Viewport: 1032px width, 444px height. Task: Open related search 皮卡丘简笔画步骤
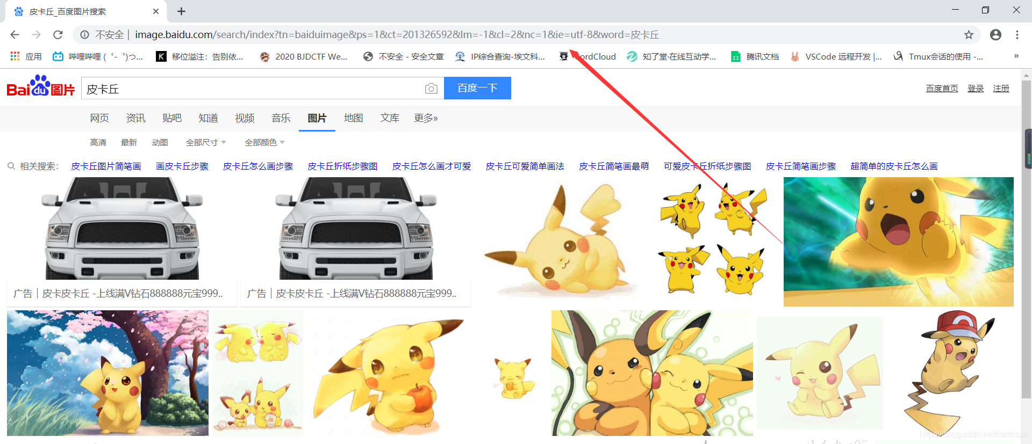click(x=801, y=166)
